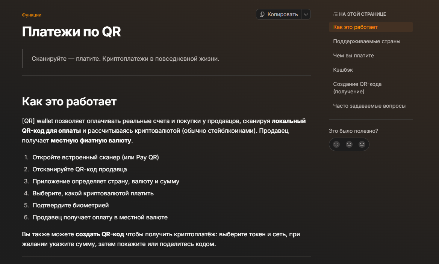
Task: Click bold text местную фиатную валюту
Action: (91, 141)
